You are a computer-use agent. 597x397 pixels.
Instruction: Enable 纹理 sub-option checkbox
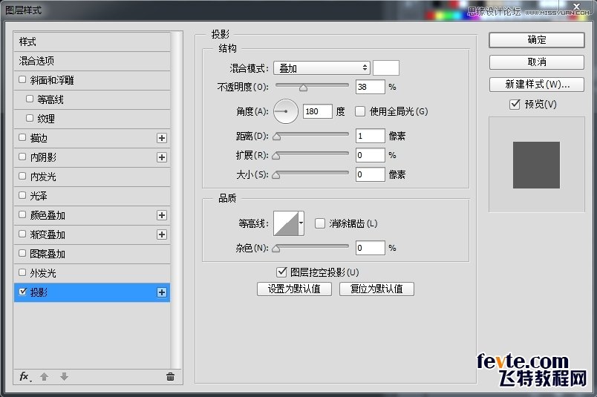coord(30,118)
